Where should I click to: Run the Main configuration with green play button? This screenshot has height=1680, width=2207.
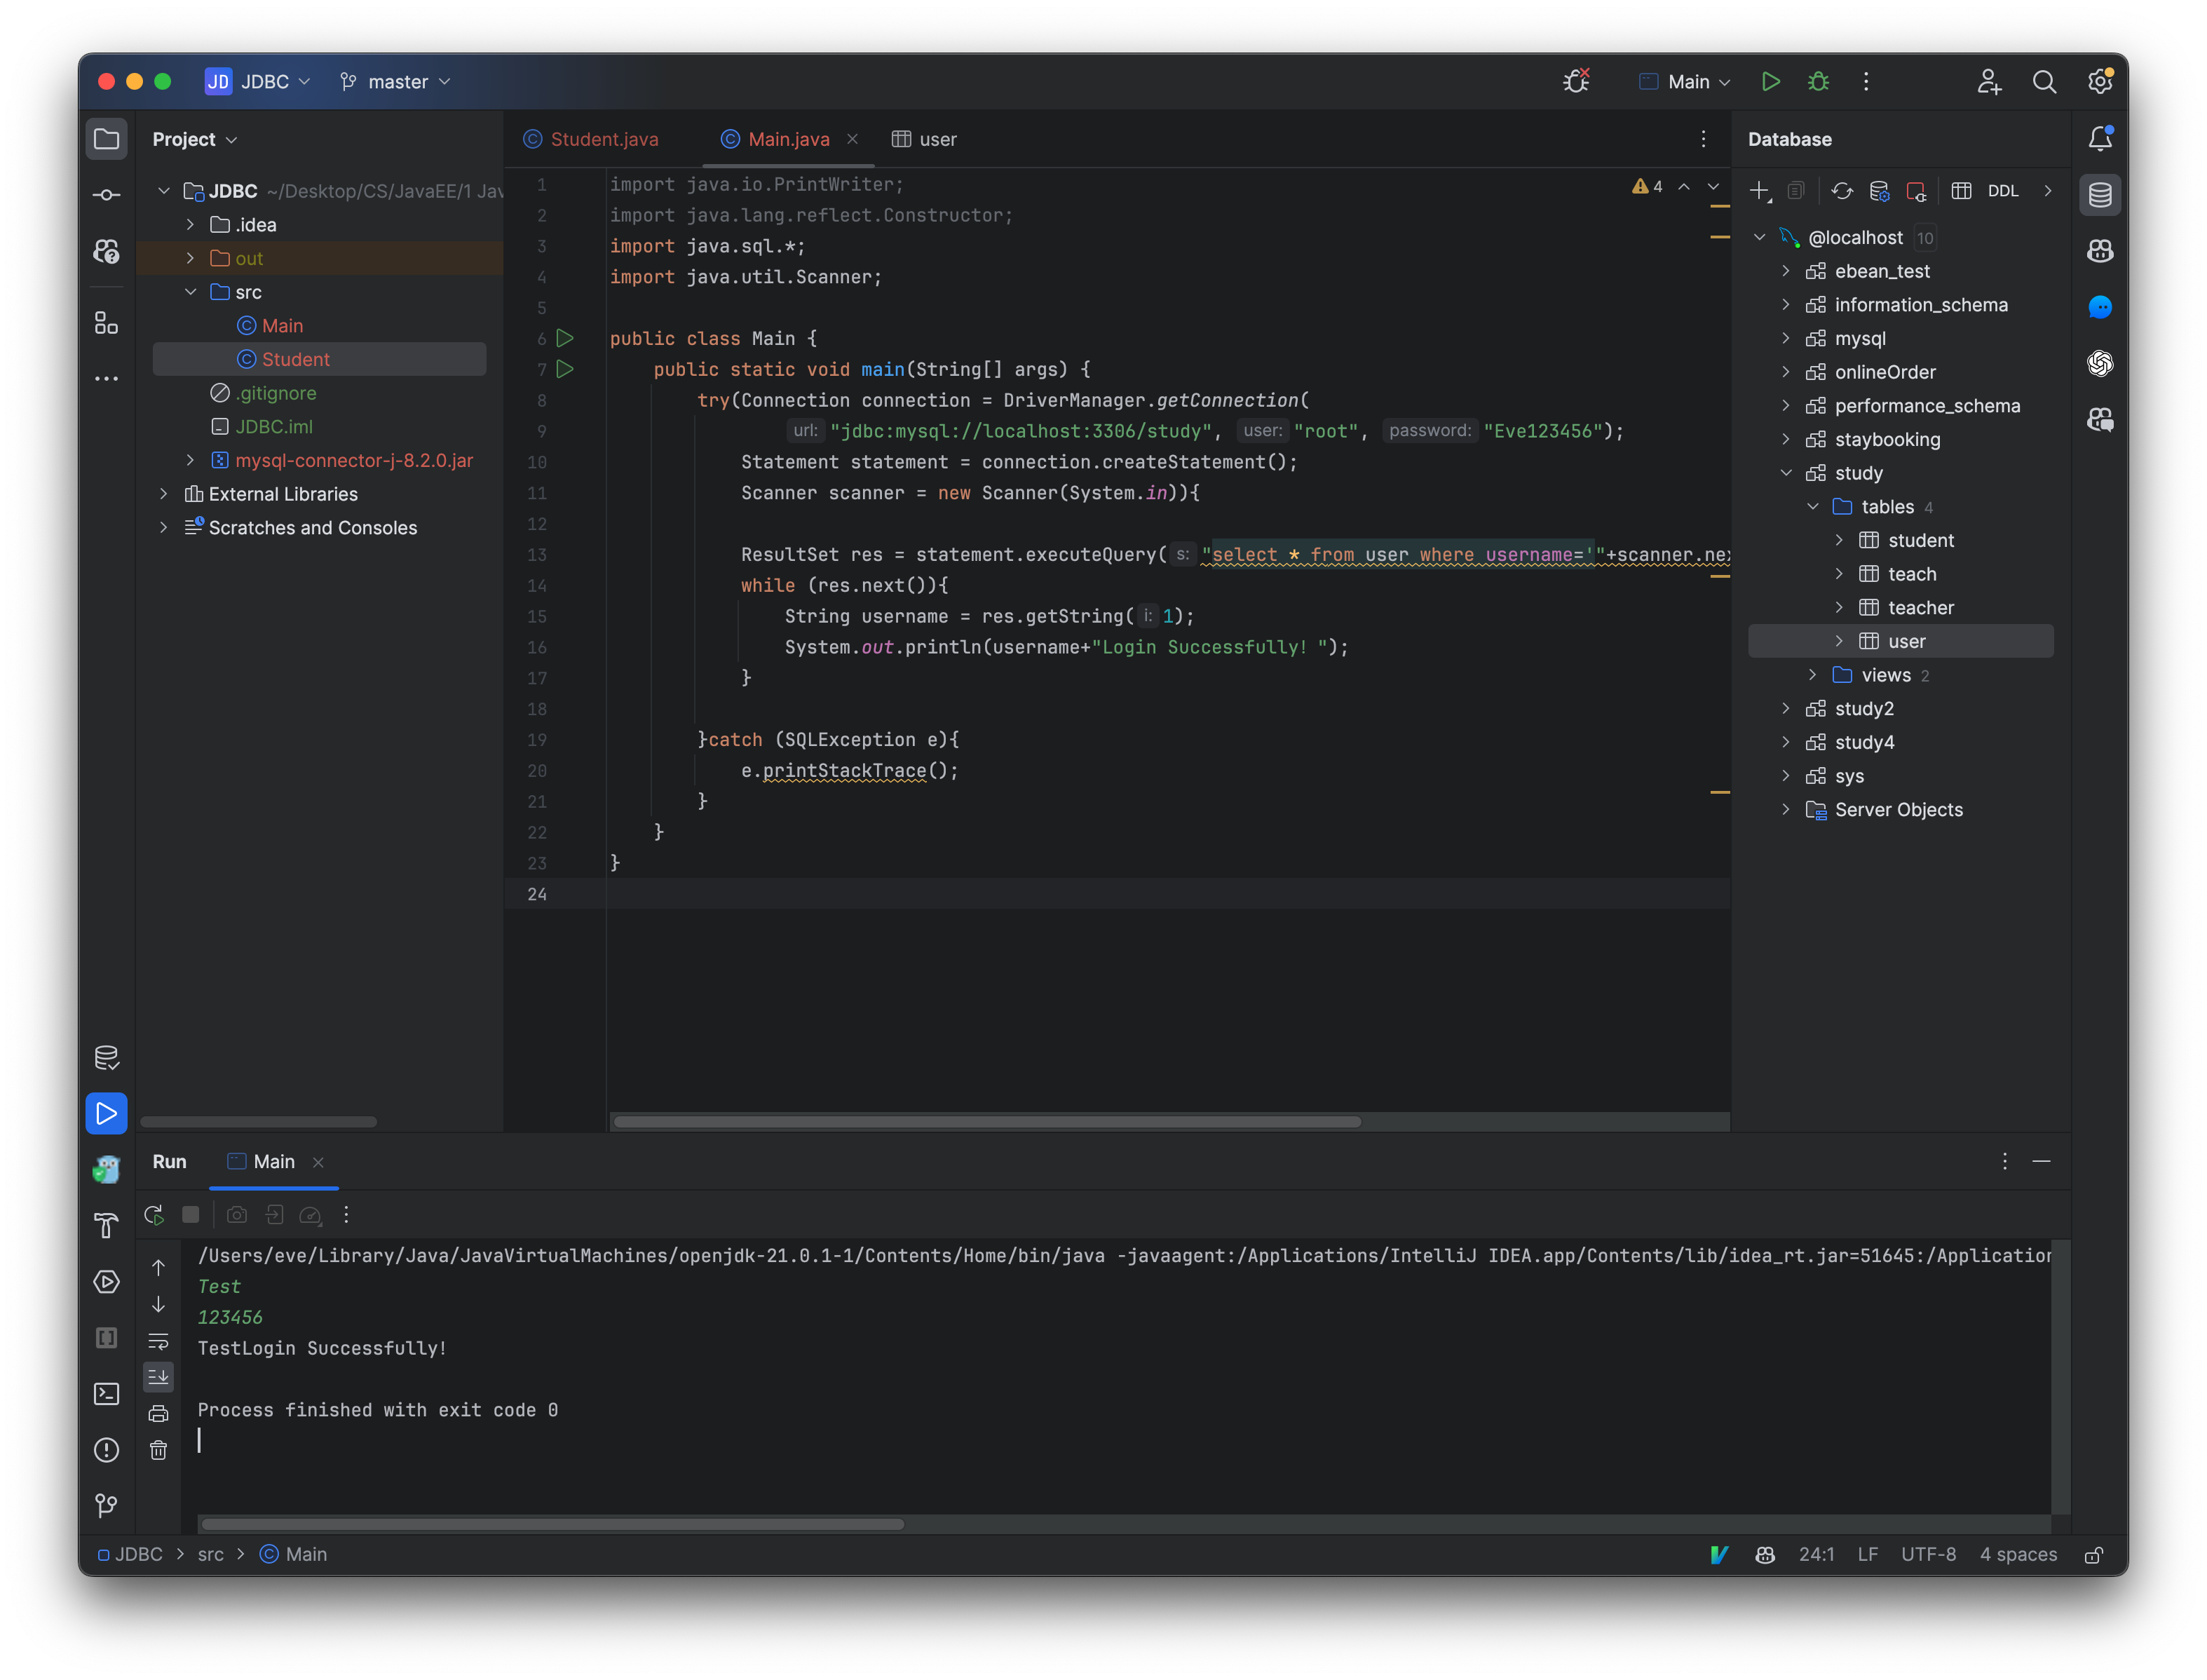[1770, 81]
